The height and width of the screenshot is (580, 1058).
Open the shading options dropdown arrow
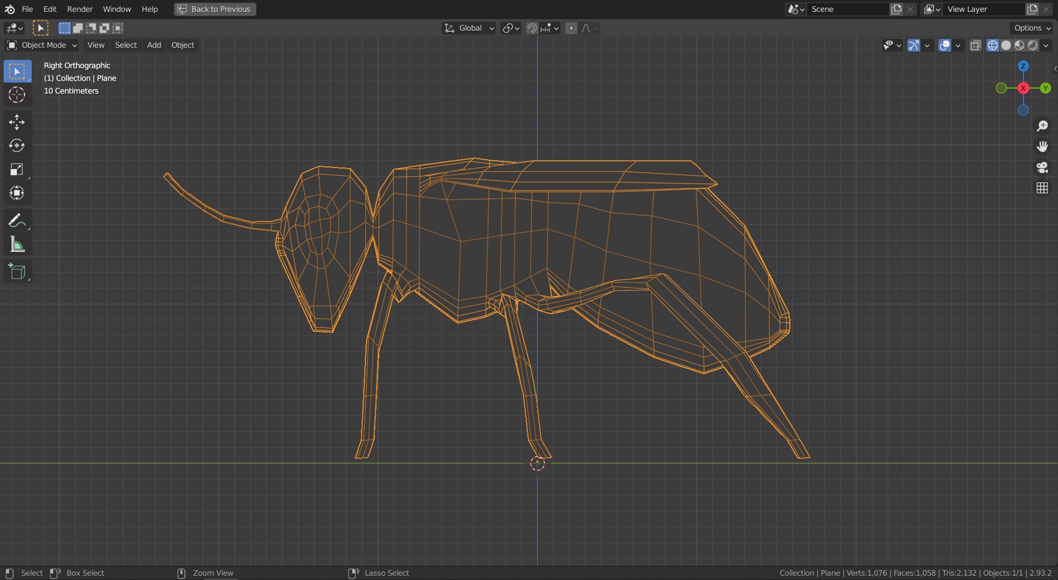[x=1046, y=45]
